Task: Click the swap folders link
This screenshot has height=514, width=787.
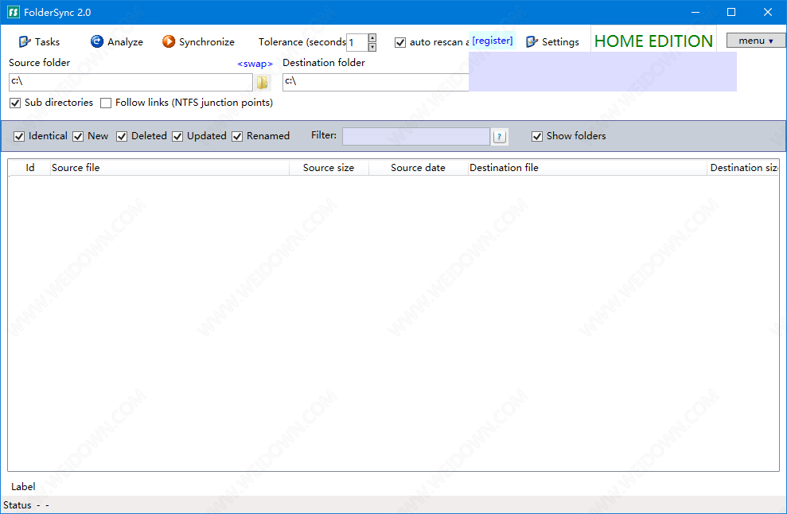Action: pyautogui.click(x=255, y=64)
